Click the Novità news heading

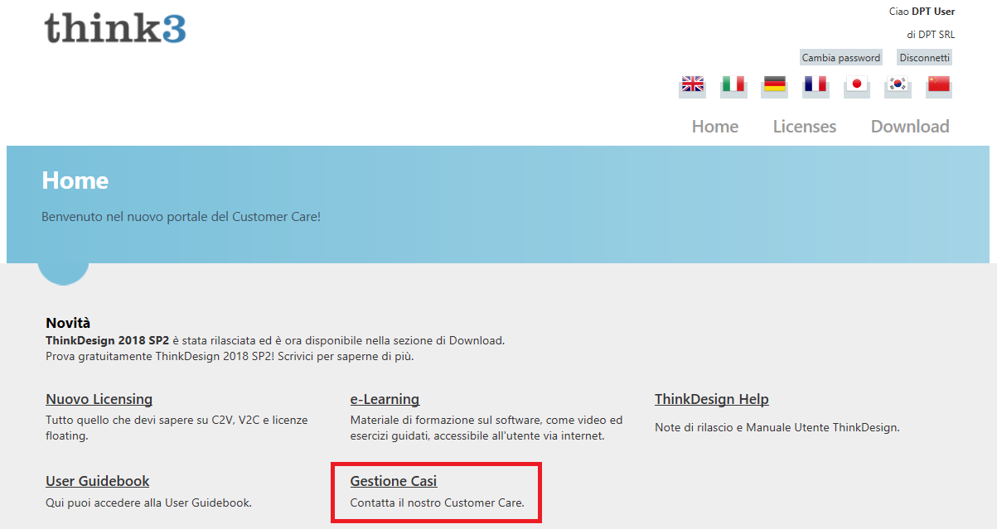click(68, 324)
